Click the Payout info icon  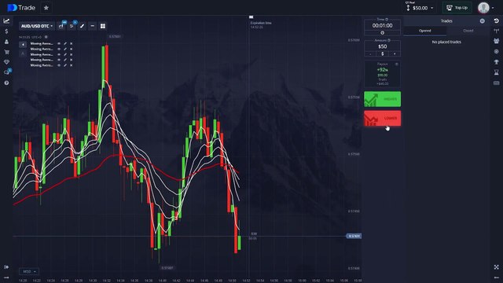[396, 64]
